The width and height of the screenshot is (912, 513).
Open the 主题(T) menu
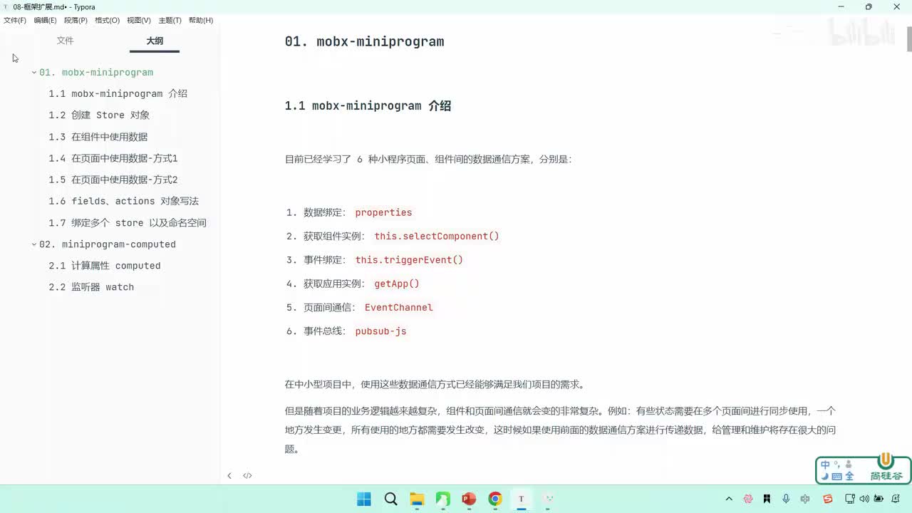pos(170,21)
